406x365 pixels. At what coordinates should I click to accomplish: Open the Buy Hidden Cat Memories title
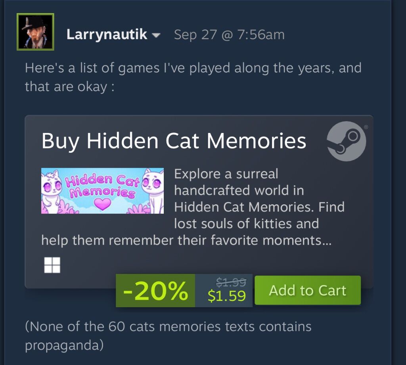[x=174, y=141]
